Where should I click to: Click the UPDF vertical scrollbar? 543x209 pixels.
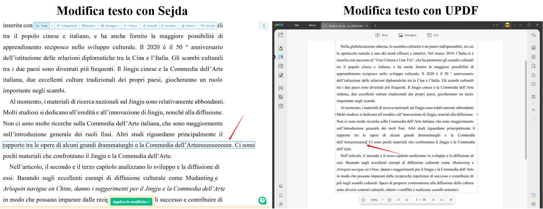[x=526, y=109]
